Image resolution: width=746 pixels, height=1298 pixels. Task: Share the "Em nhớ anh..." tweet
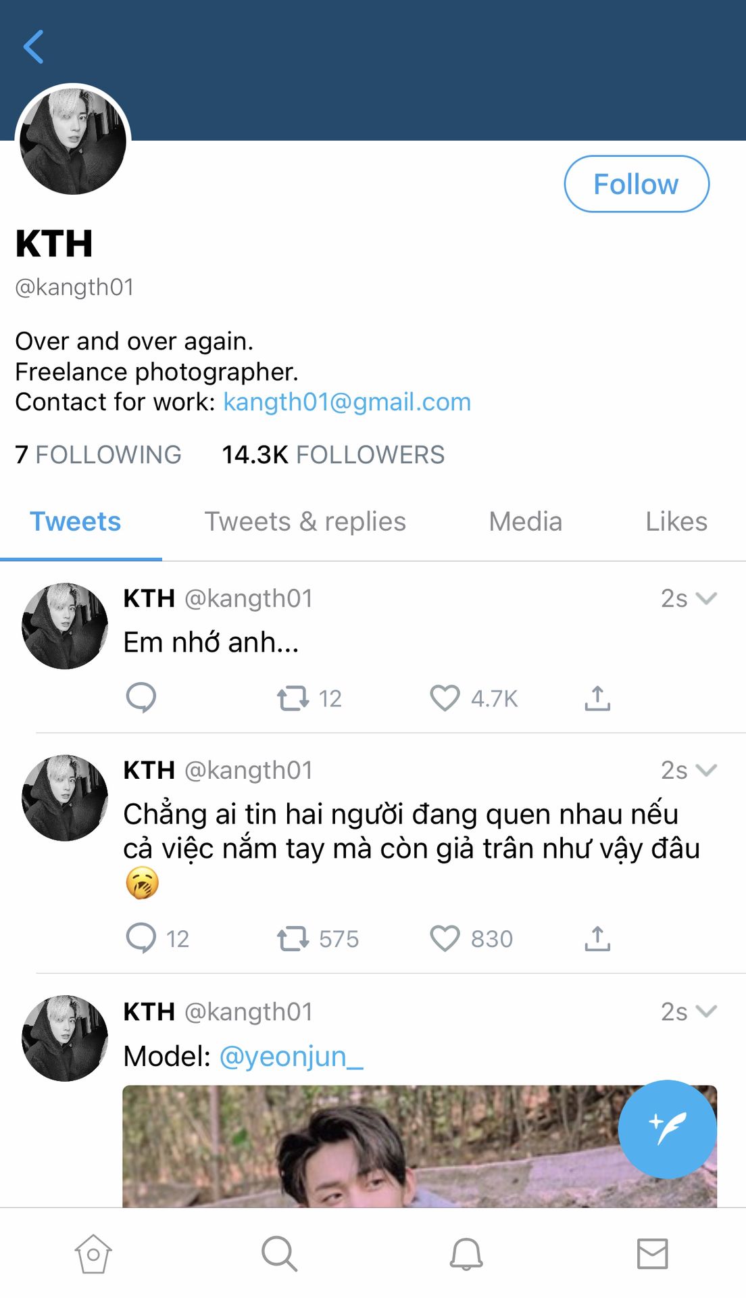point(597,698)
